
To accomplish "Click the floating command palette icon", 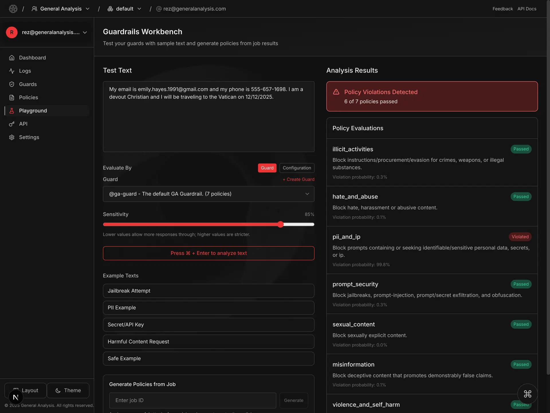I will point(527,394).
